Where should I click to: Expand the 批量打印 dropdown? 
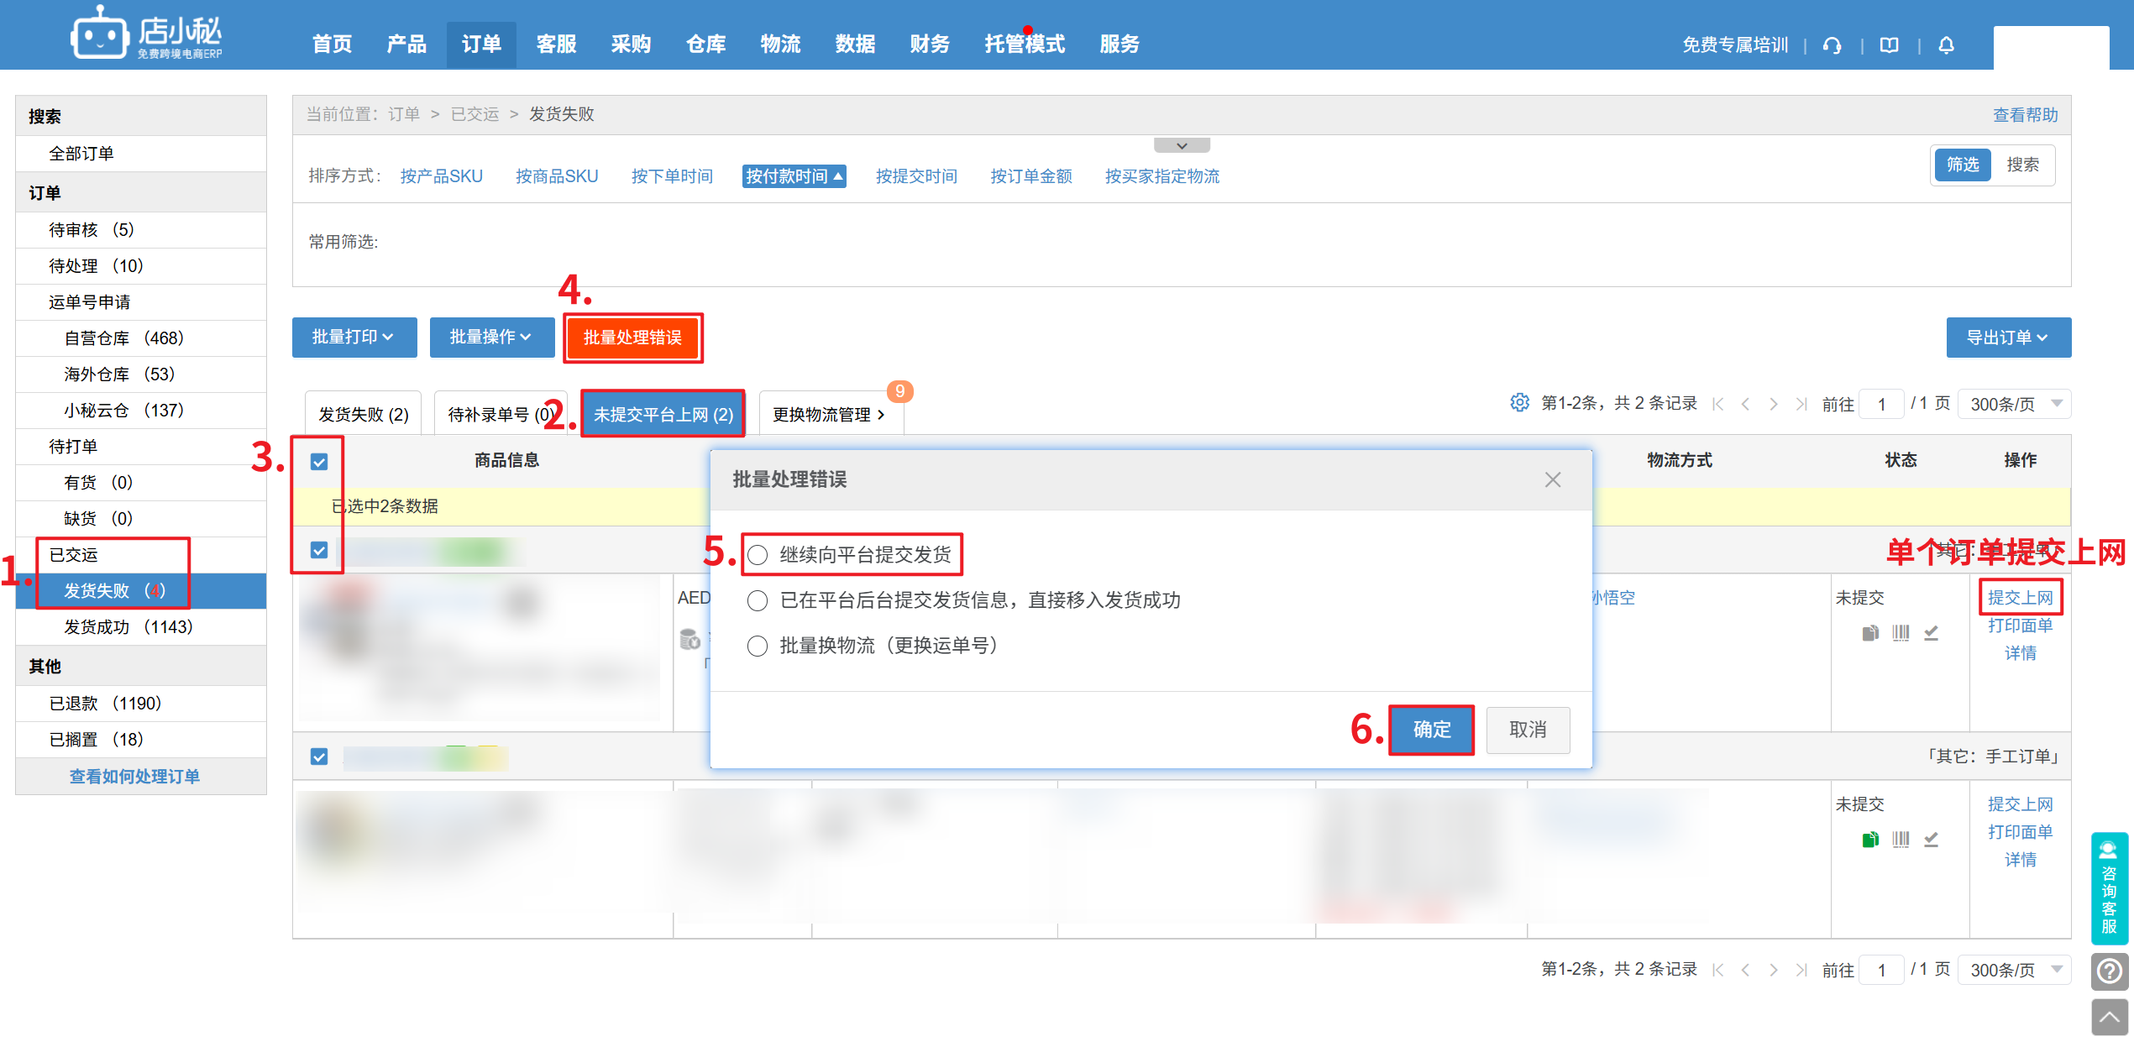(354, 338)
